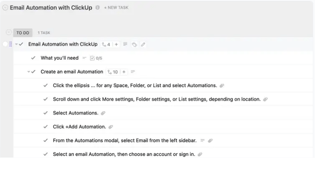The height and width of the screenshot is (172, 315).
Task: Click the 1 TASK count text
Action: tap(44, 33)
